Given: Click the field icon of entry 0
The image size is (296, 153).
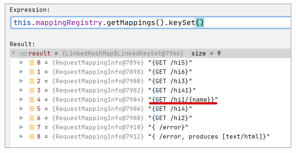Looking at the screenshot, I should (32, 62).
